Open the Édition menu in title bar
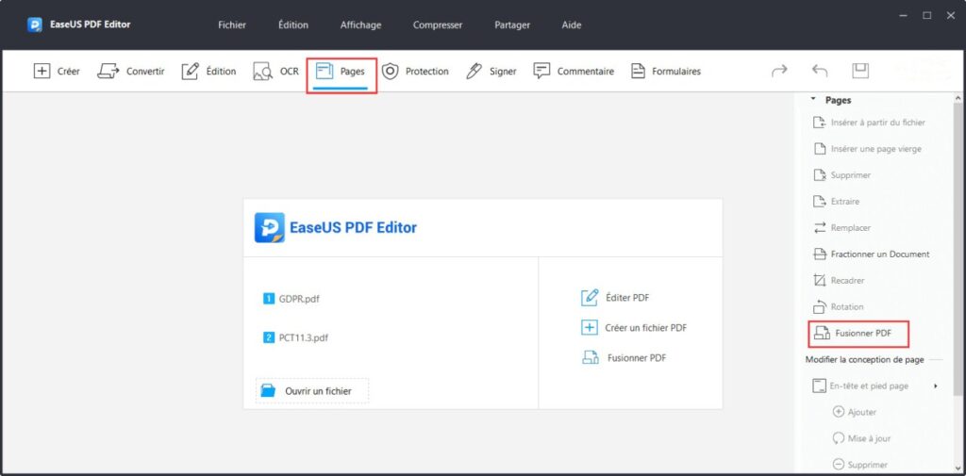This screenshot has height=476, width=966. pyautogui.click(x=293, y=25)
